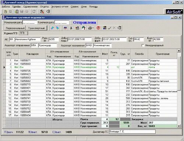The image size is (184, 141).
Task: Click the round clock-arrow icon in main toolbar
Action: pyautogui.click(x=34, y=11)
